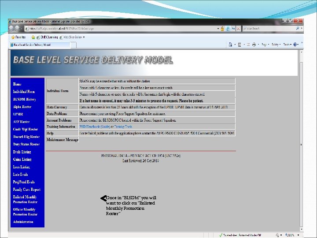Open the zoom level dropdown in status bar
The height and width of the screenshot is (238, 317).
click(299, 235)
